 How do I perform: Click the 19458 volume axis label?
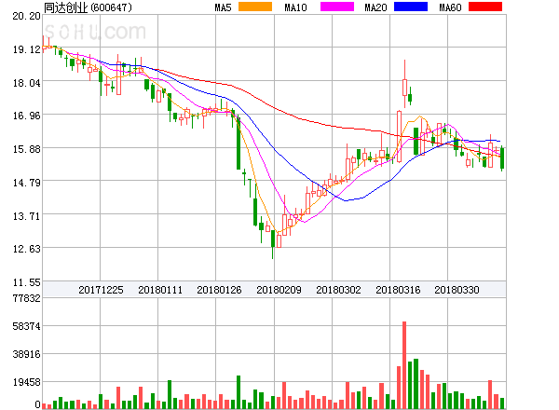tap(26, 382)
